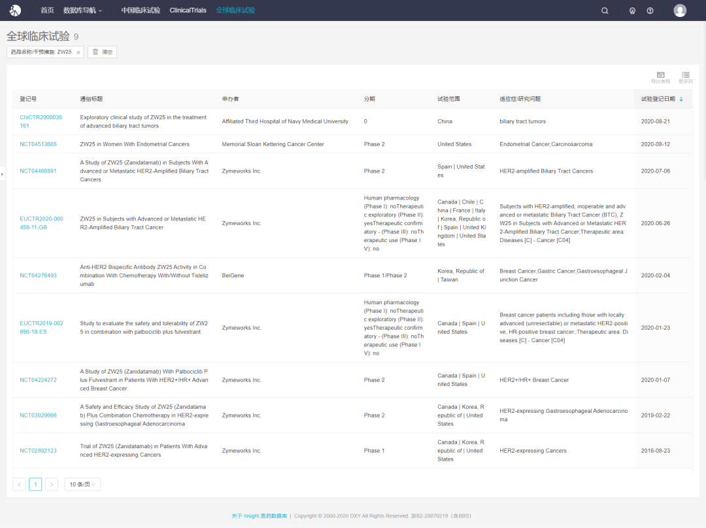Click the date 2020-01-07
This screenshot has width=706, height=528.
point(656,380)
